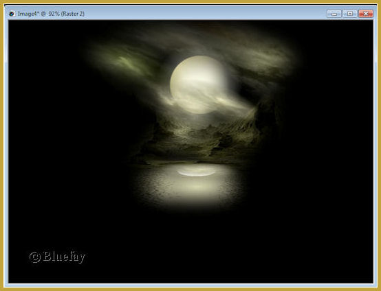
Task: Close the Image4 window
Action: (366, 14)
